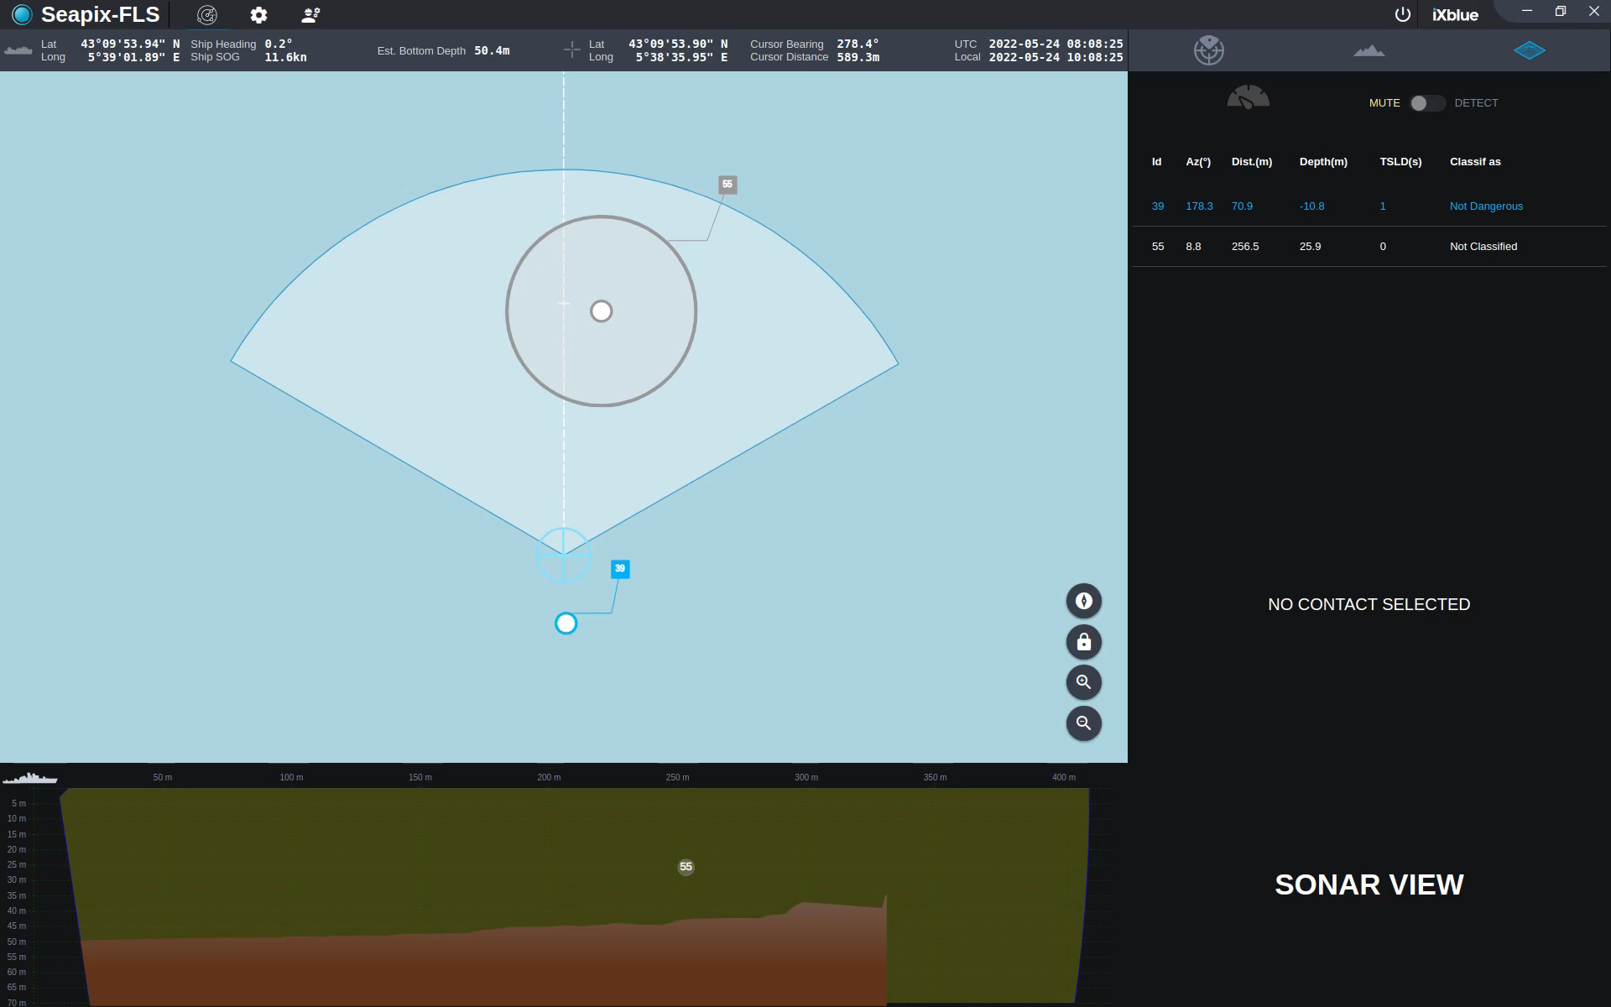Image resolution: width=1611 pixels, height=1007 pixels.
Task: Click the Classif as column header
Action: click(1475, 162)
